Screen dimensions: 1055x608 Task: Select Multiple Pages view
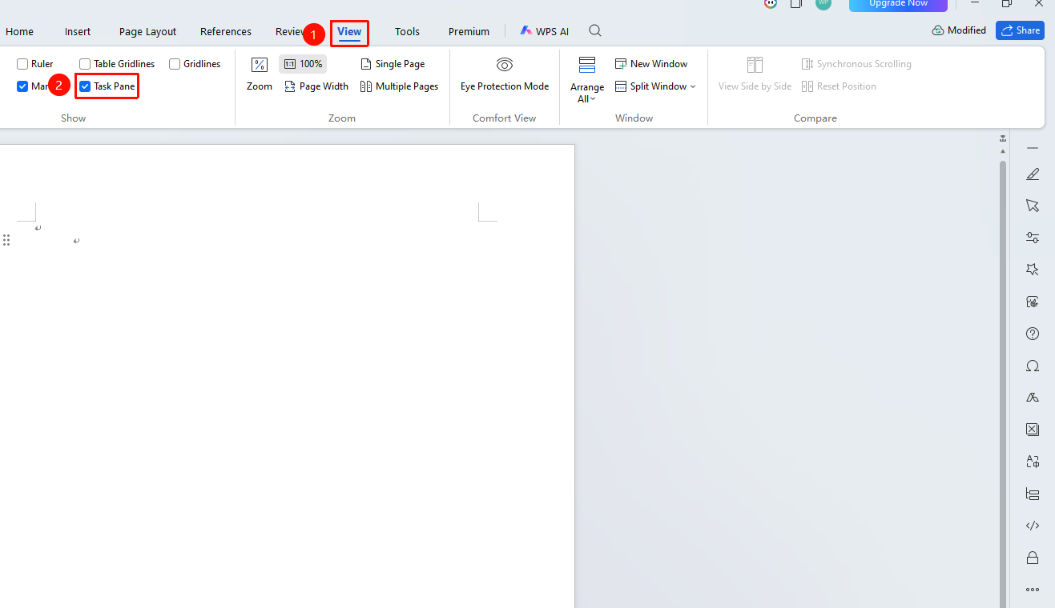[x=399, y=86]
